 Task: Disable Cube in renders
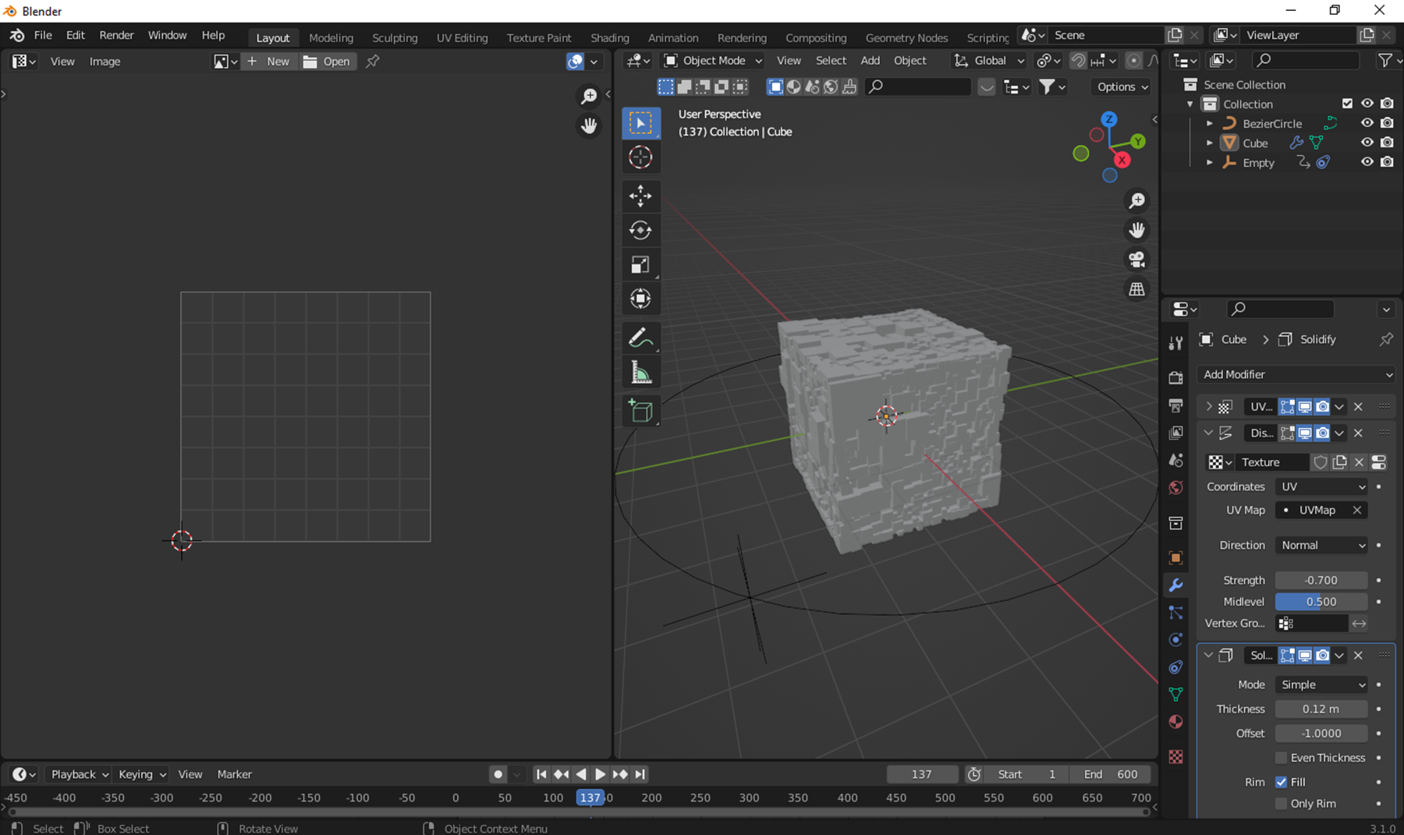[x=1387, y=143]
